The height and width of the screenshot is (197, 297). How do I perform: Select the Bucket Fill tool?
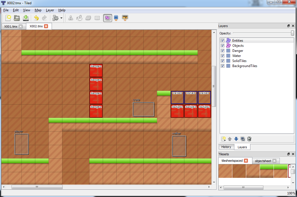click(80, 18)
